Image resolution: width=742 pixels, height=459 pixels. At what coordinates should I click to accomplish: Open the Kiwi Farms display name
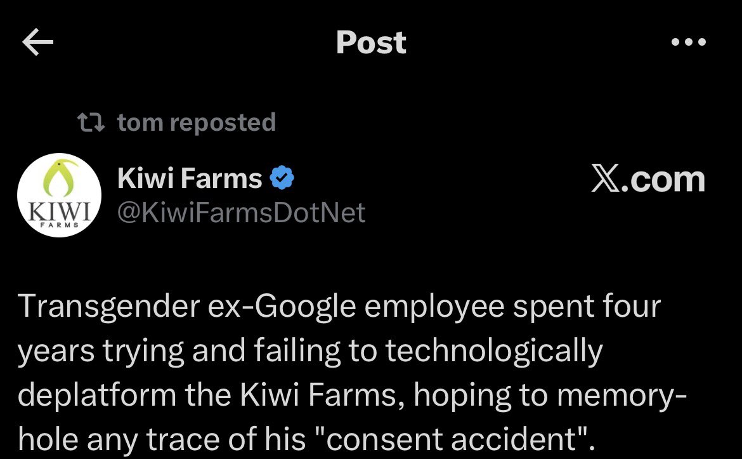point(190,179)
